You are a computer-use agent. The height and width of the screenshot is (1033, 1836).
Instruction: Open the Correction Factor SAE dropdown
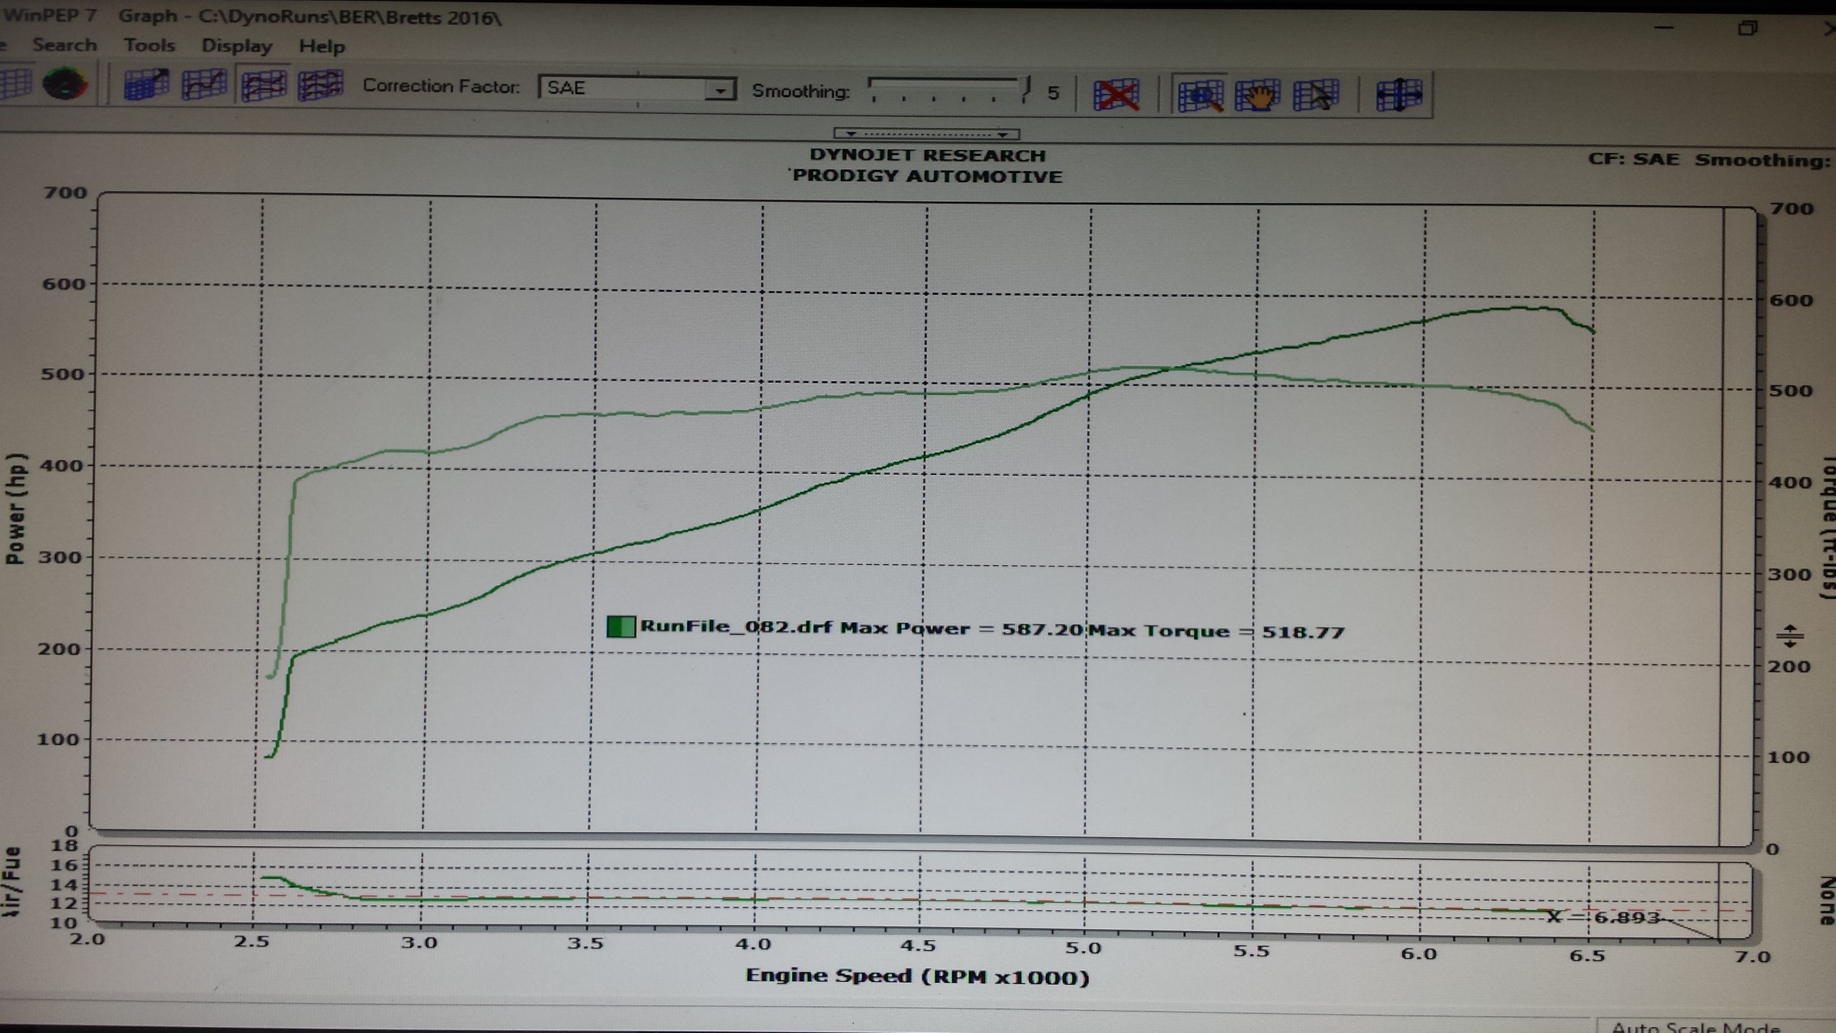point(637,88)
